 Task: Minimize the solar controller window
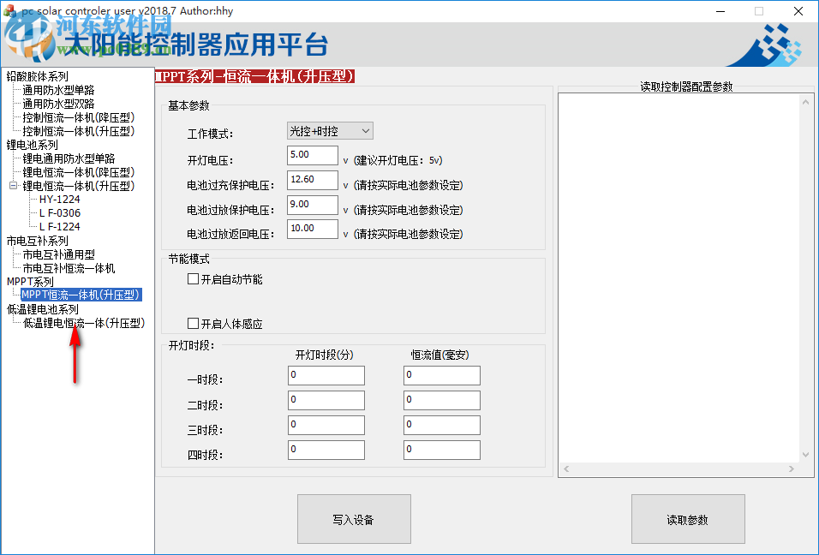pyautogui.click(x=720, y=11)
